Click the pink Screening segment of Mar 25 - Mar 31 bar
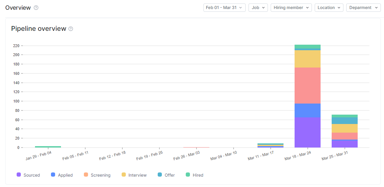 (x=344, y=136)
